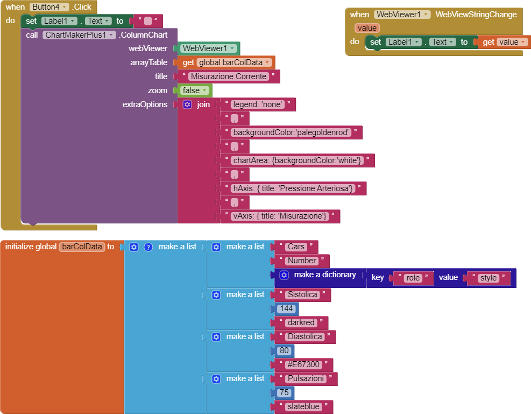Click the darkred color text string block
The image size is (531, 414).
(301, 322)
